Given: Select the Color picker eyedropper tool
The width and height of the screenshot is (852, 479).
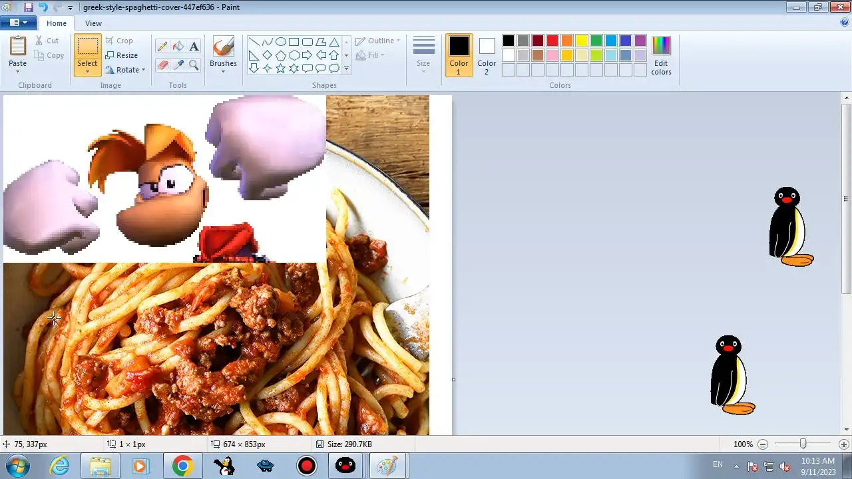Looking at the screenshot, I should point(178,65).
